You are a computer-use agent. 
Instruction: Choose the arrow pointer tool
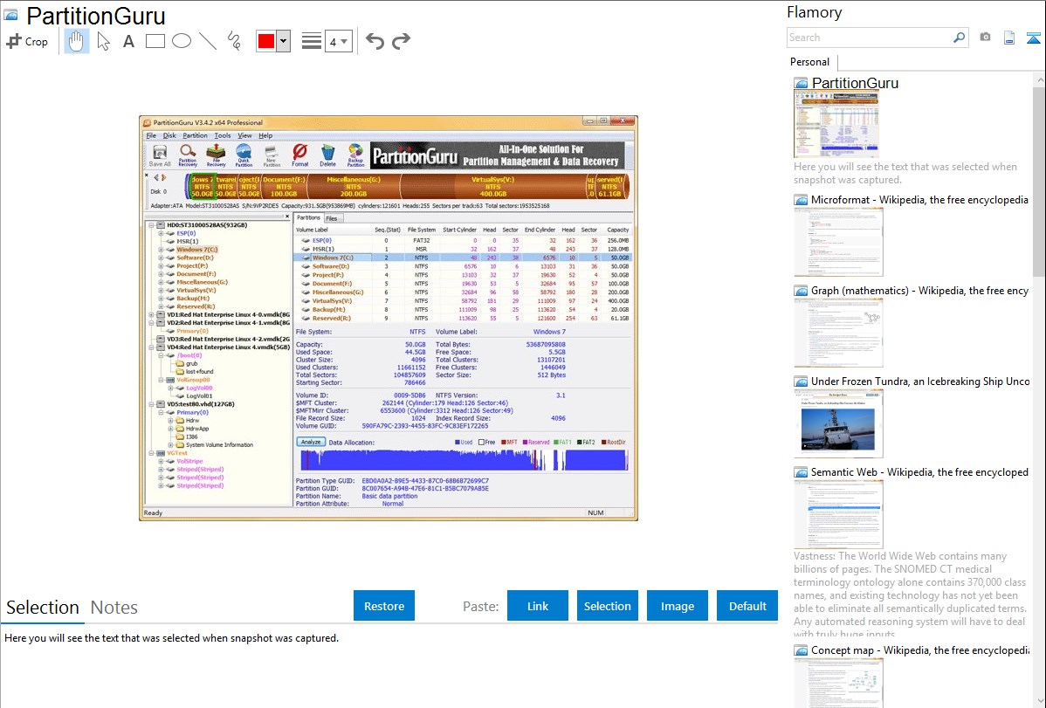coord(103,41)
